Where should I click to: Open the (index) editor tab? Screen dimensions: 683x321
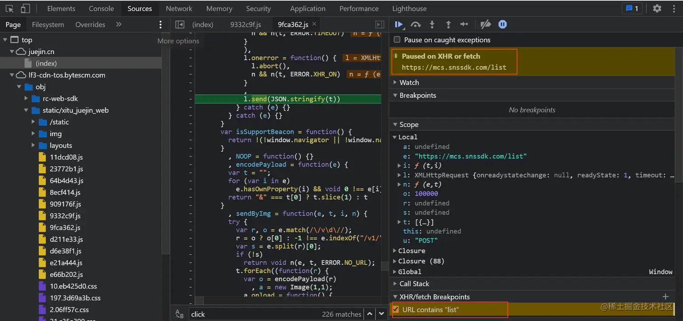[x=202, y=24]
